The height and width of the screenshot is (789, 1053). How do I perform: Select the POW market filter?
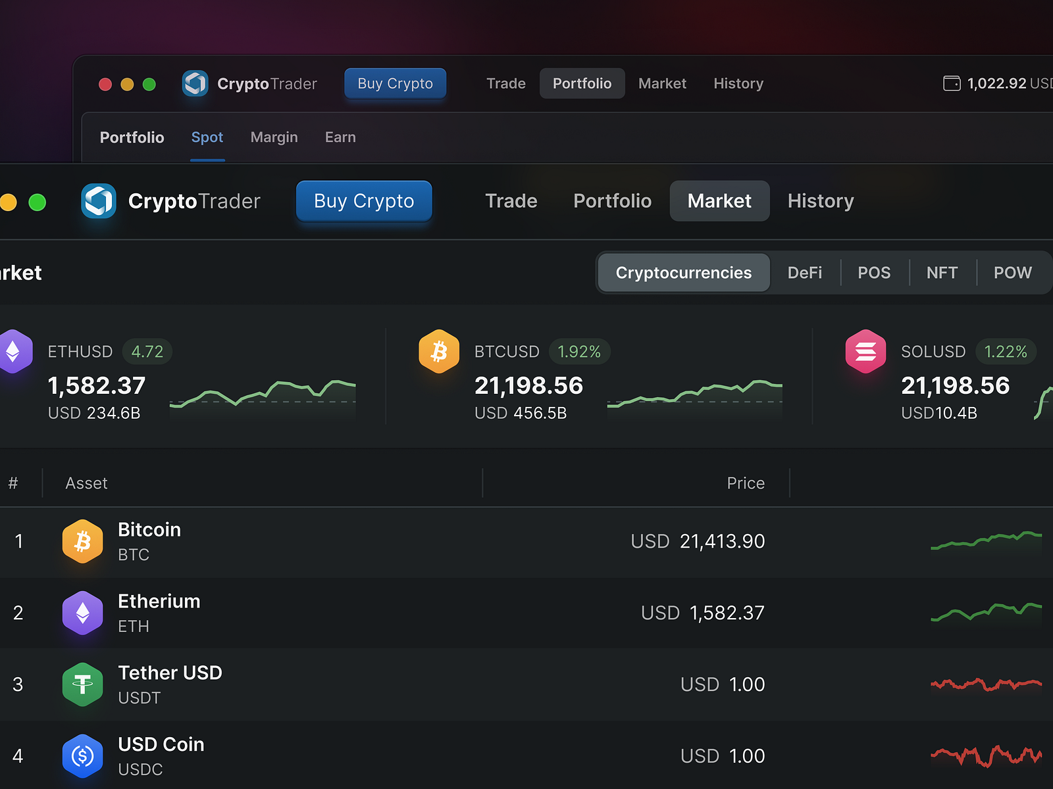[1012, 273]
